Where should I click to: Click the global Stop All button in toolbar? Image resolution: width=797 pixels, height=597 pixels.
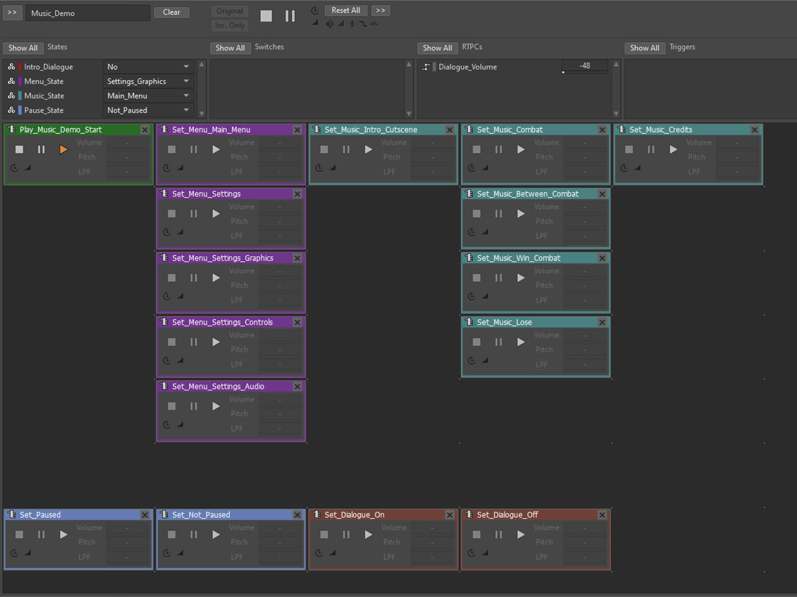(x=266, y=16)
